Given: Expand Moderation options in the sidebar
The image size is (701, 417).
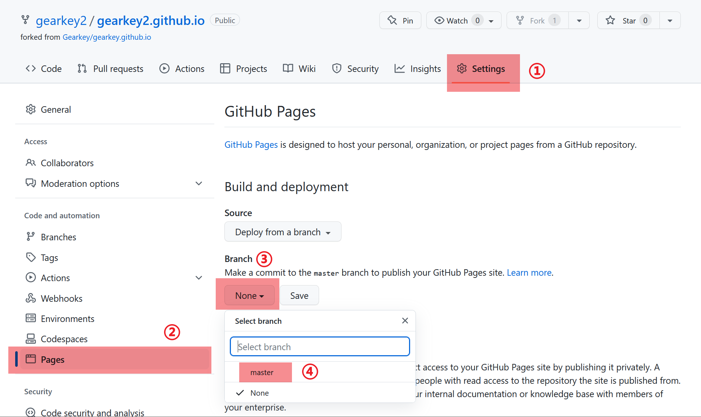Looking at the screenshot, I should click(199, 183).
